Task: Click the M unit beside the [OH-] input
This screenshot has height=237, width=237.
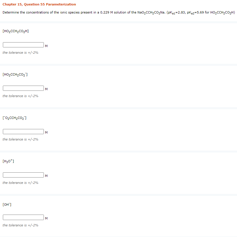Action: 46,218
